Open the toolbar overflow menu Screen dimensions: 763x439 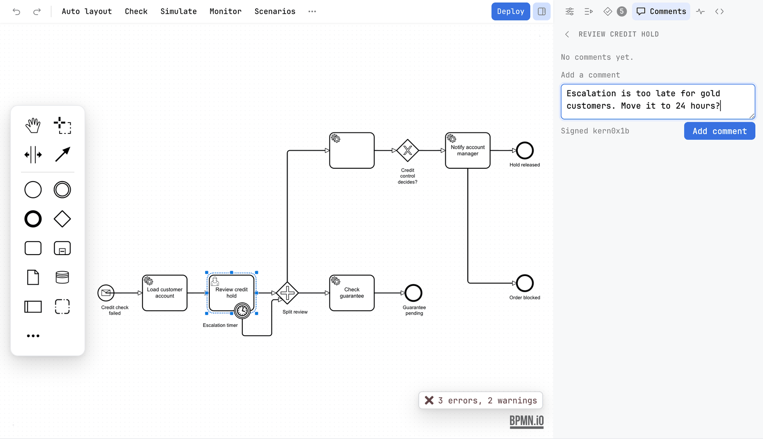[312, 11]
